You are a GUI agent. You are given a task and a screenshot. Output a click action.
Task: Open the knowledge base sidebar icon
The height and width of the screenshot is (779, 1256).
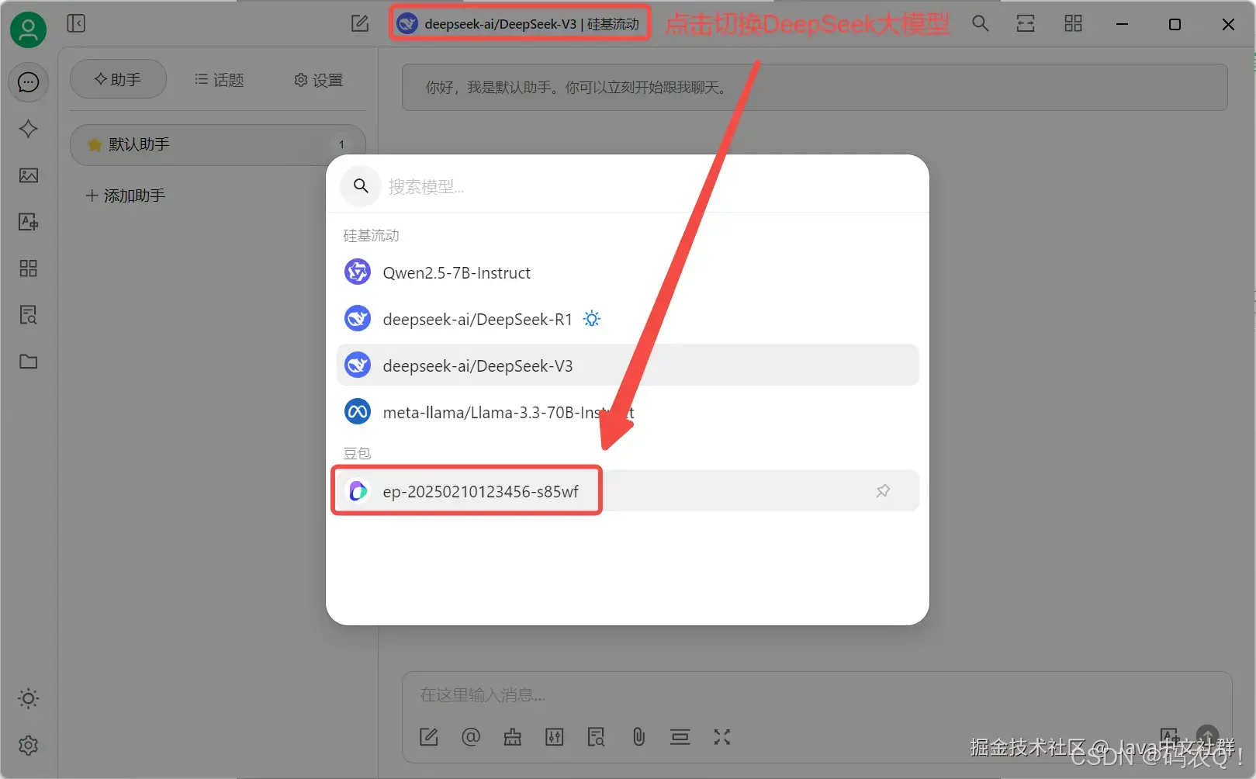click(29, 315)
